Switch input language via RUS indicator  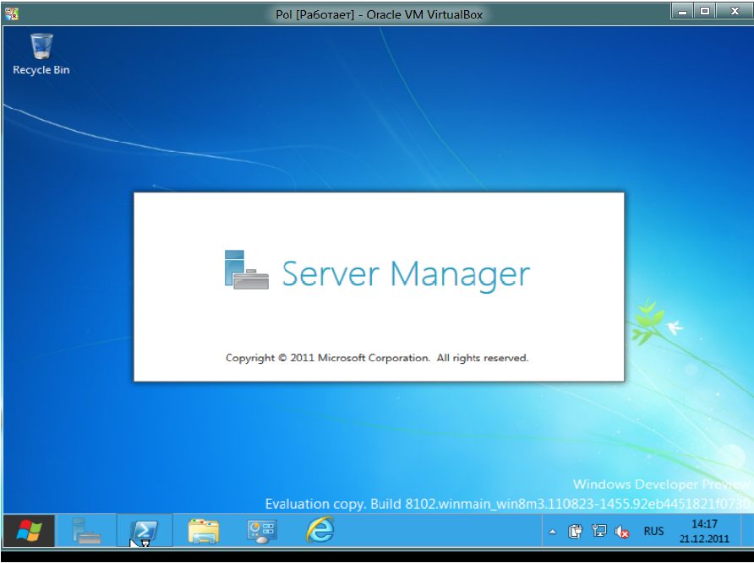click(x=653, y=531)
